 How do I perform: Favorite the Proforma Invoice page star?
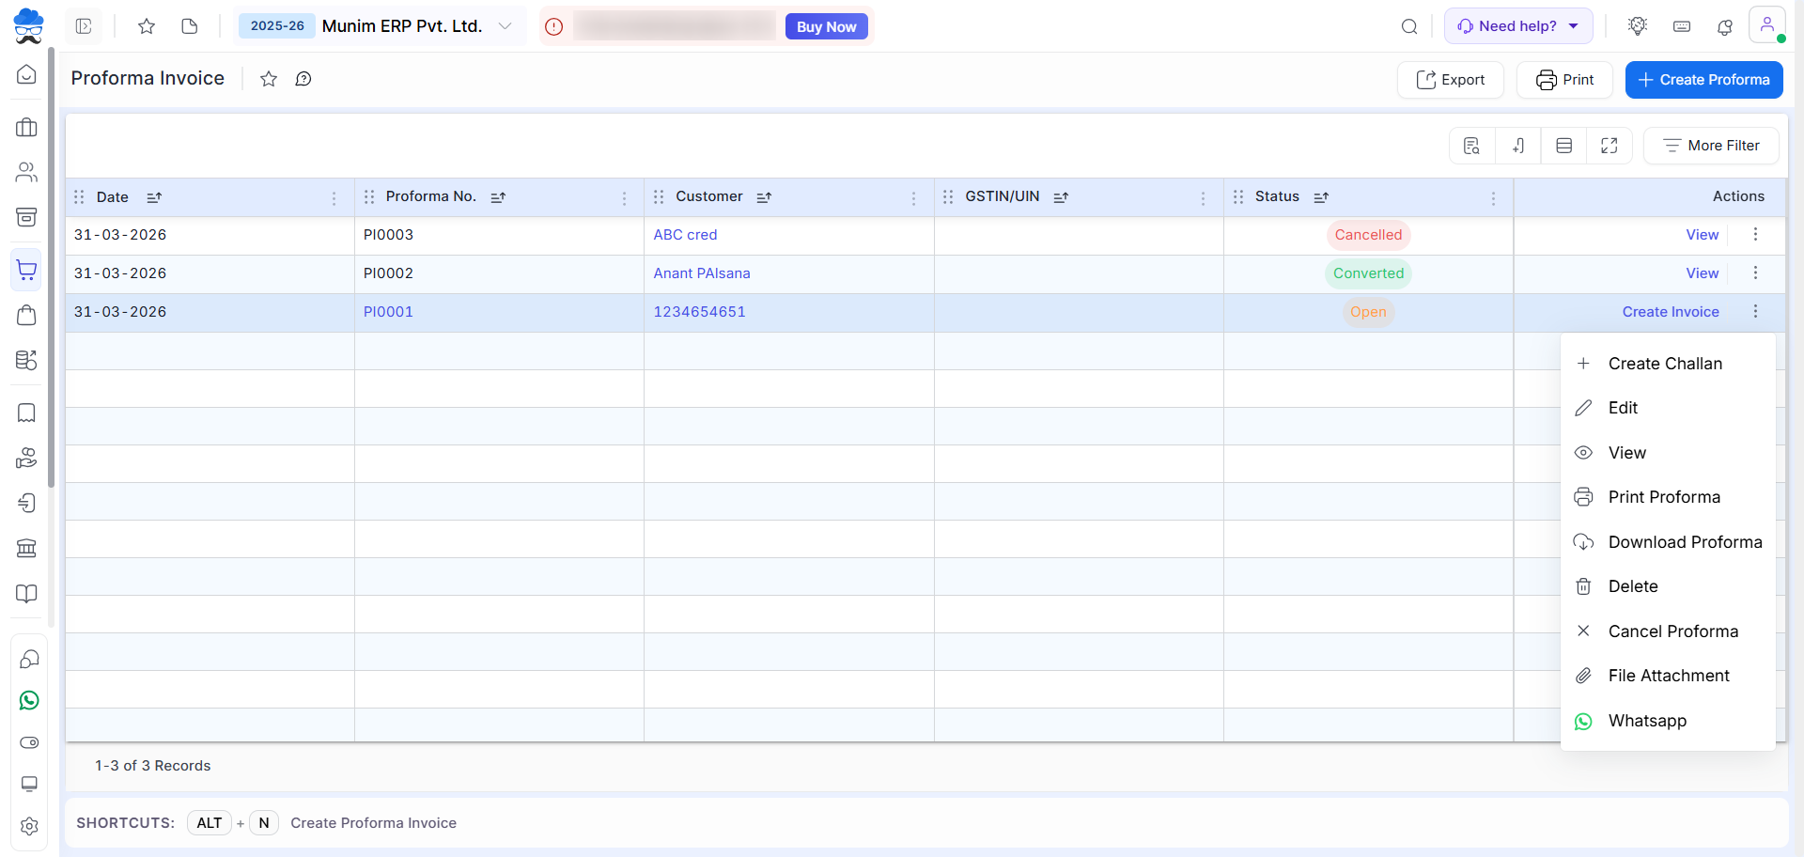[269, 79]
